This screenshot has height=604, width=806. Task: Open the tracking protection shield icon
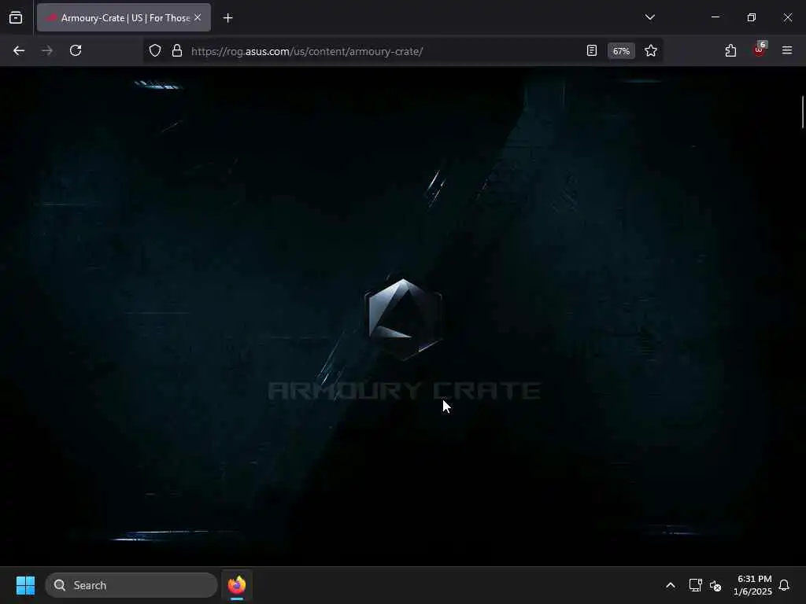coord(155,51)
